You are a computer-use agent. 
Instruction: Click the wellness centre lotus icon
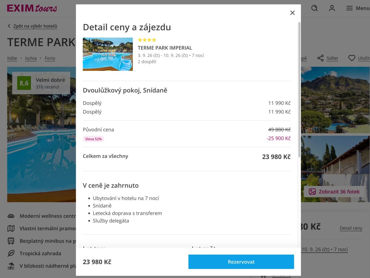(11, 216)
